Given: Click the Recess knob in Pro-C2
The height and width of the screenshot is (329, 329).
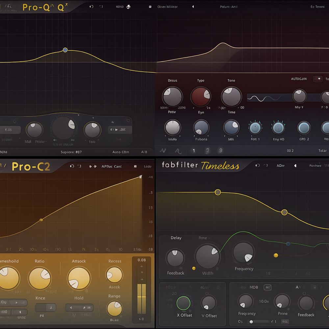Looking at the screenshot, I should (114, 275).
